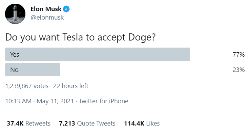Click the 22 hours left text
The width and height of the screenshot is (250, 135).
71,86
